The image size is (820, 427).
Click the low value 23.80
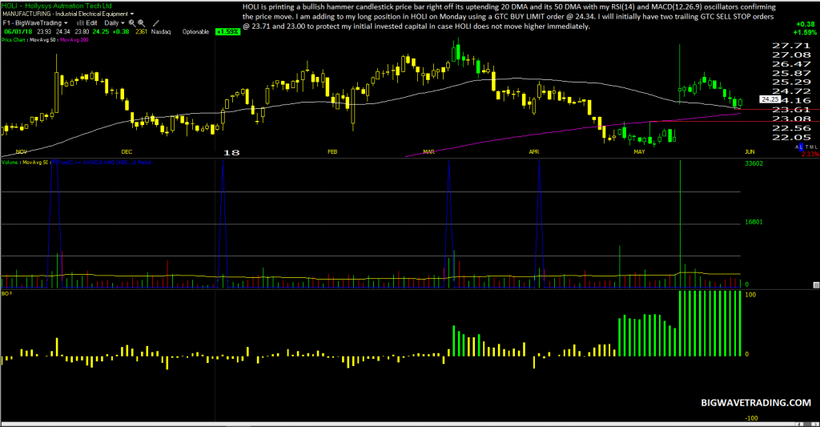(82, 32)
